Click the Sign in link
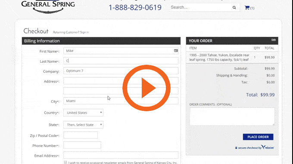Image resolution: width=293 pixels, height=164 pixels. coord(84,32)
